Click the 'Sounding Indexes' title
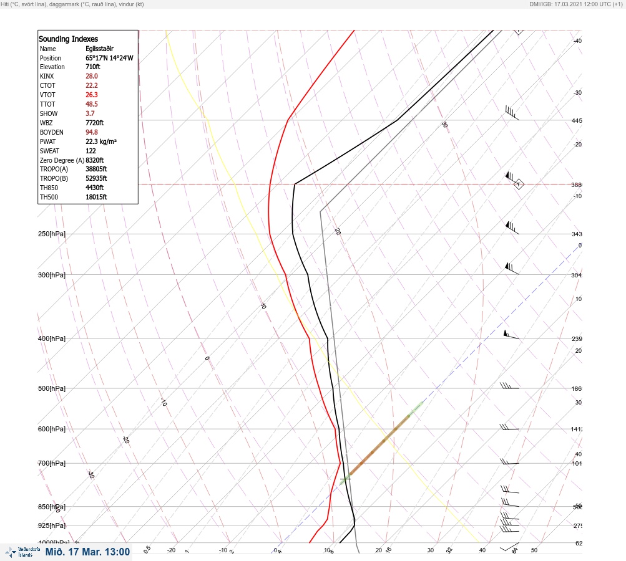Viewport: 626px width, 561px height. point(68,39)
